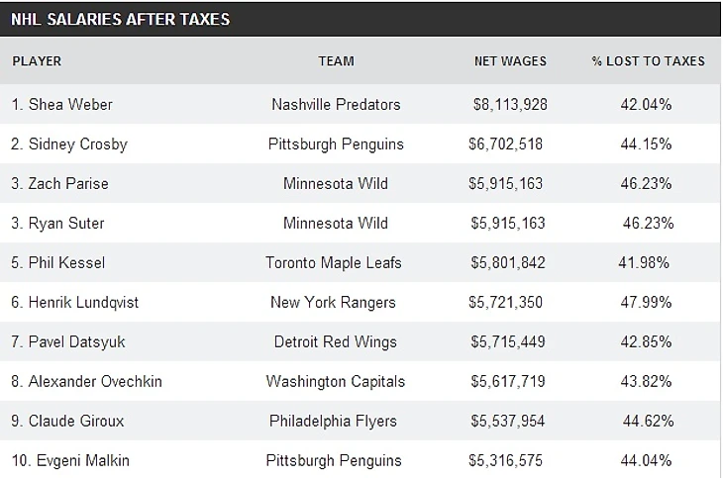
Task: Select the Detroit Red Wings team
Action: (x=336, y=341)
